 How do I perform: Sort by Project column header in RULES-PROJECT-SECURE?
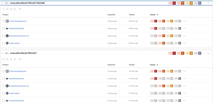[x=5, y=15]
